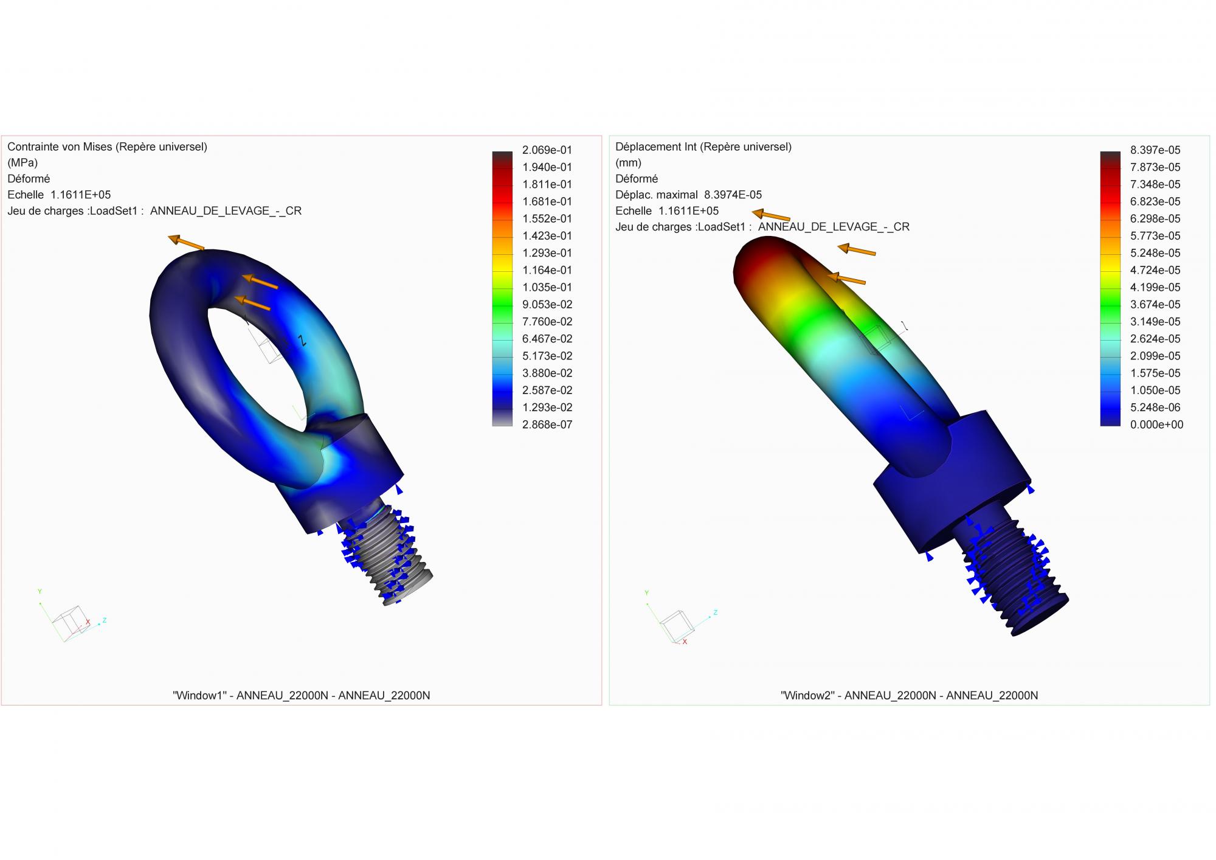
Task: Click the von Mises stress color legend bar
Action: 502,288
